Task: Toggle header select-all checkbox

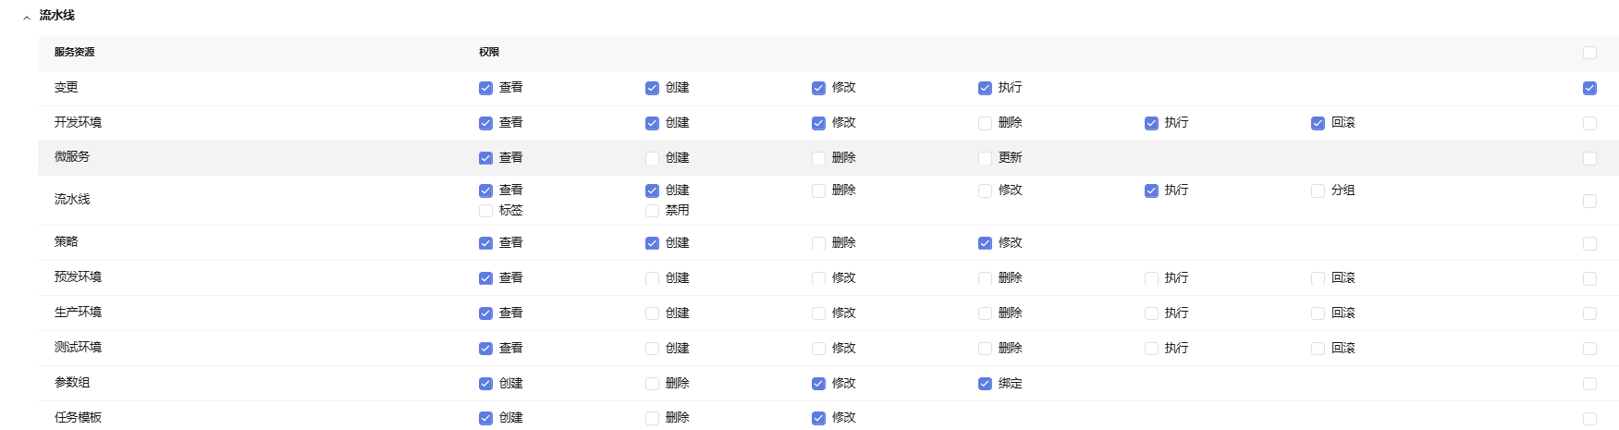Action: click(x=1589, y=53)
